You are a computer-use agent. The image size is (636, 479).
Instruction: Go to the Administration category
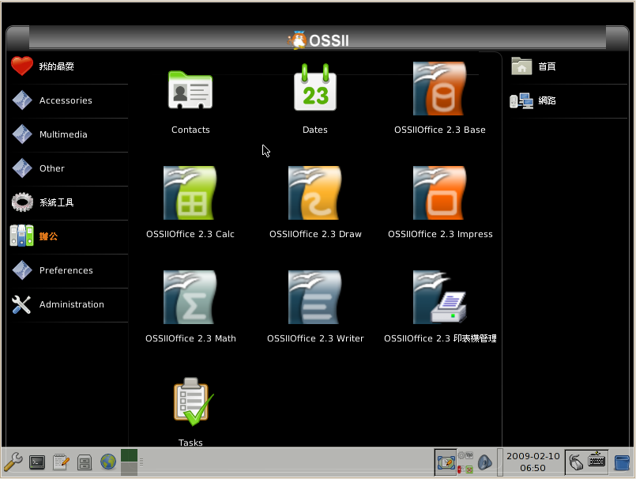pyautogui.click(x=71, y=305)
